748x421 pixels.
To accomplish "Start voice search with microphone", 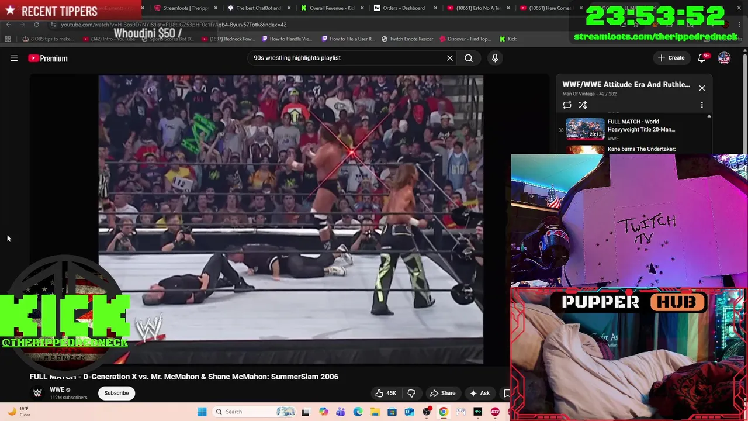I will click(x=495, y=58).
